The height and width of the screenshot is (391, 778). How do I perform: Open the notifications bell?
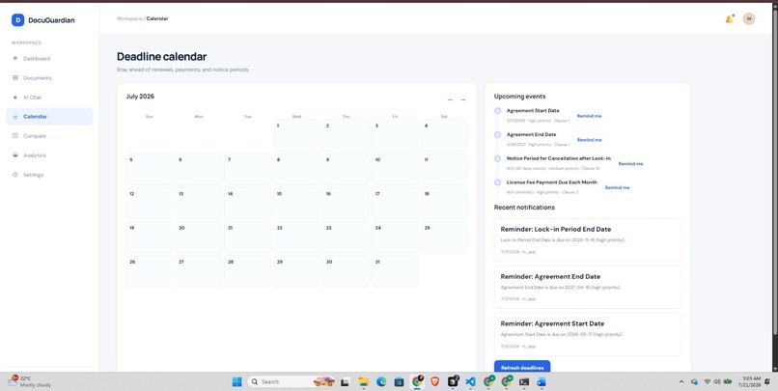[x=729, y=19]
